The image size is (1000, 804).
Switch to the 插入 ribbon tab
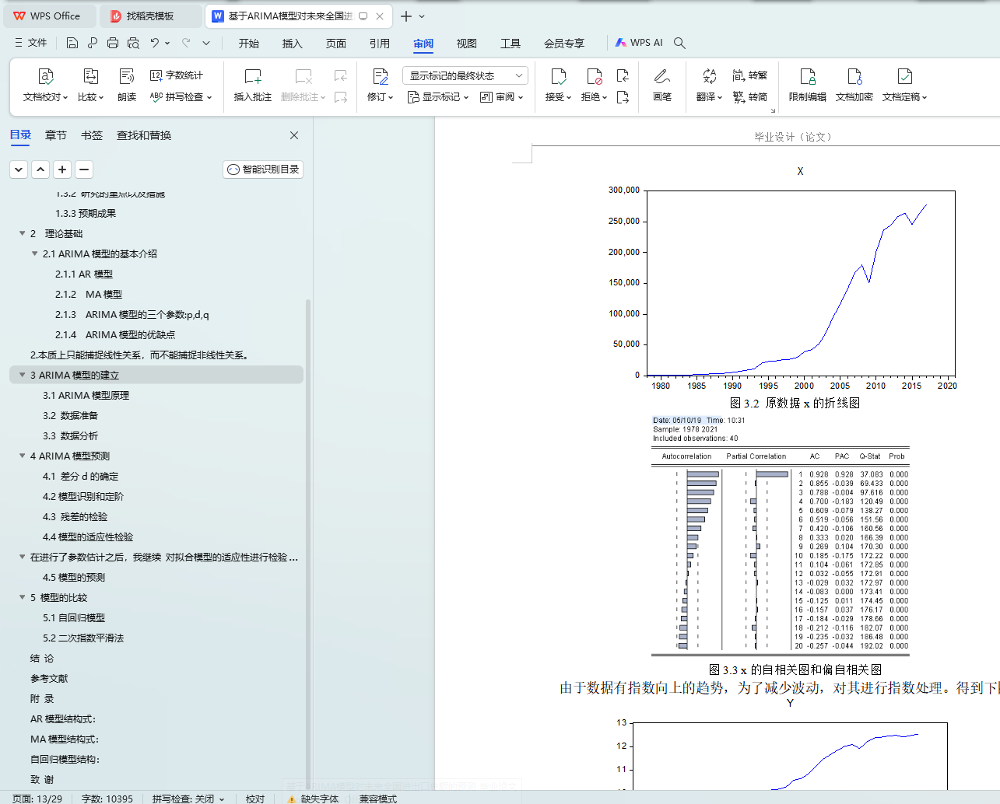coord(293,44)
